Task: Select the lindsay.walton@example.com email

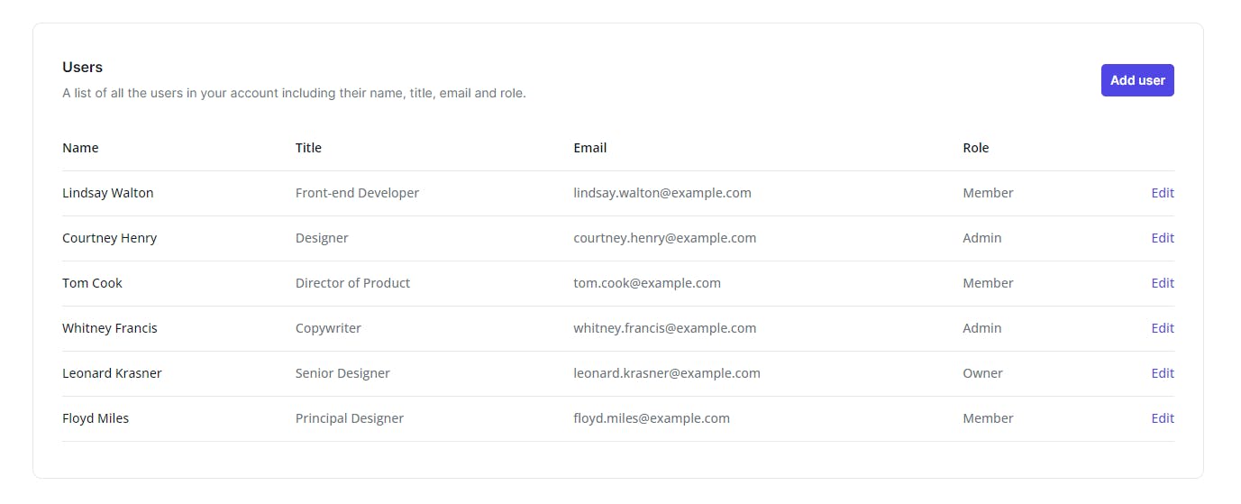Action: coord(662,193)
